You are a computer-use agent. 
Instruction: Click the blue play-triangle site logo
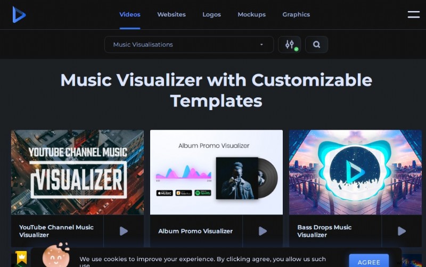(x=19, y=15)
